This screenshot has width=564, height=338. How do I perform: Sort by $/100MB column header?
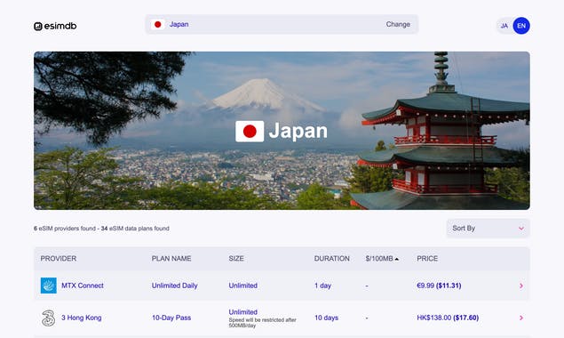[382, 259]
